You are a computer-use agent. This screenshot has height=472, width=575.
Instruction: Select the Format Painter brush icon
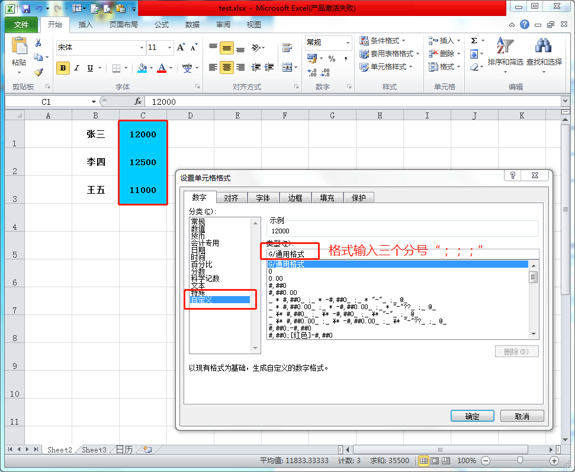[38, 72]
